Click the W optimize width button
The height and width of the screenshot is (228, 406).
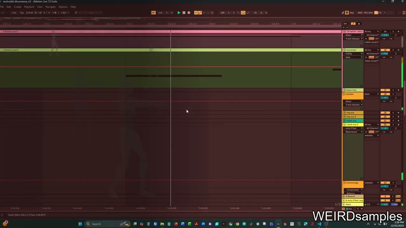click(x=362, y=209)
